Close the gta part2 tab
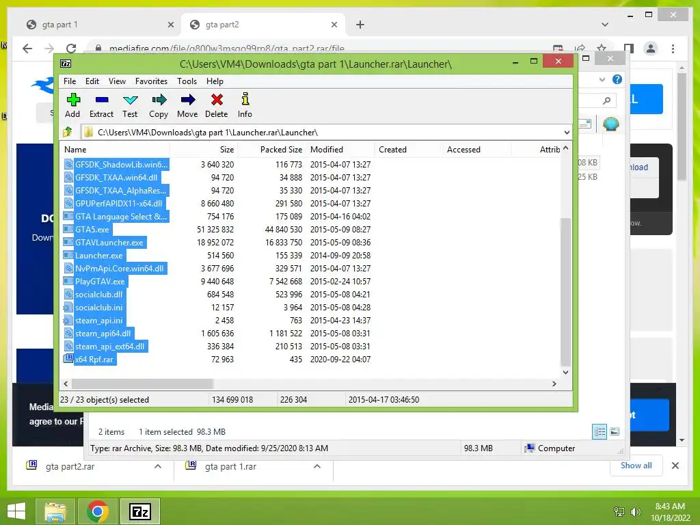Screen dimensions: 700x525 pyautogui.click(x=334, y=25)
